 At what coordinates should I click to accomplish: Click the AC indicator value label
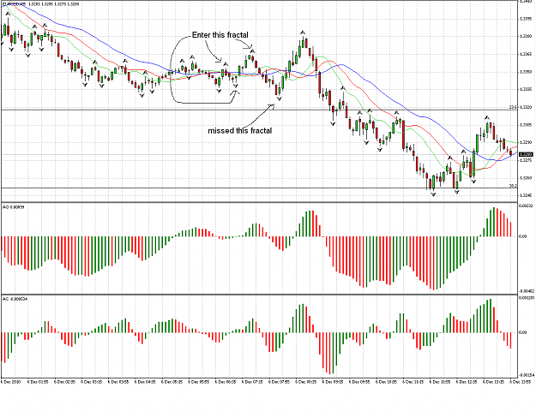(x=15, y=299)
